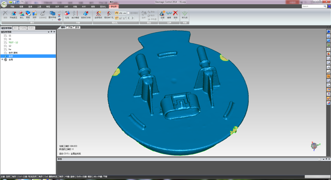Image resolution: width=331 pixels, height=180 pixels.
Task: Expand the 全局 tree node
Action: click(2, 59)
